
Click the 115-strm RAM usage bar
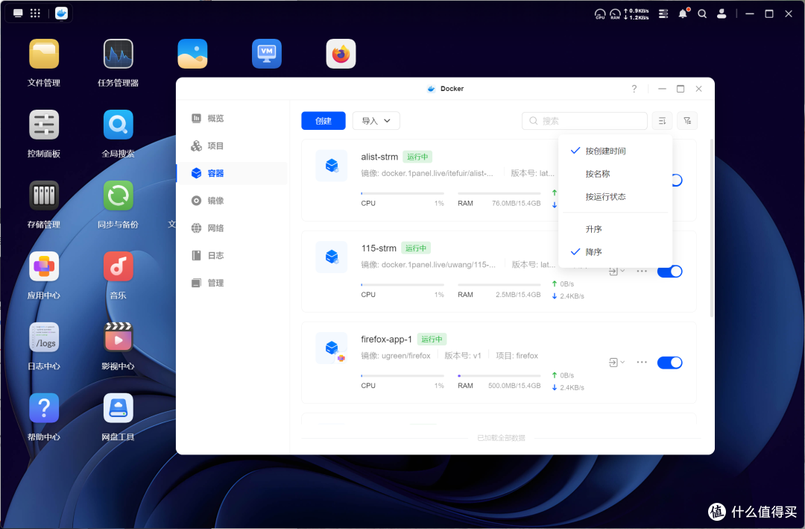coord(499,285)
